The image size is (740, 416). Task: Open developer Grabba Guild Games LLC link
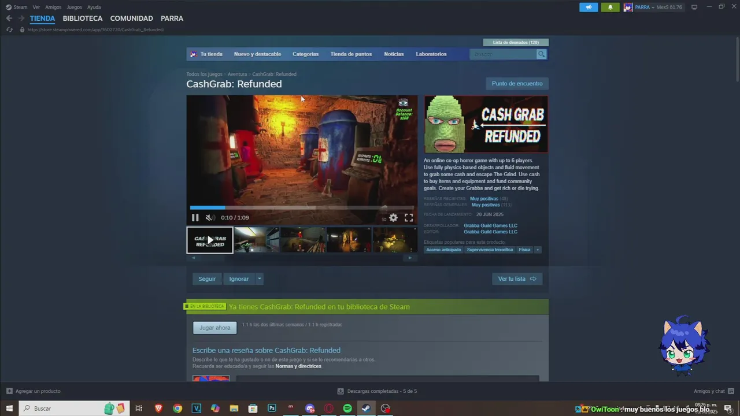tap(490, 225)
